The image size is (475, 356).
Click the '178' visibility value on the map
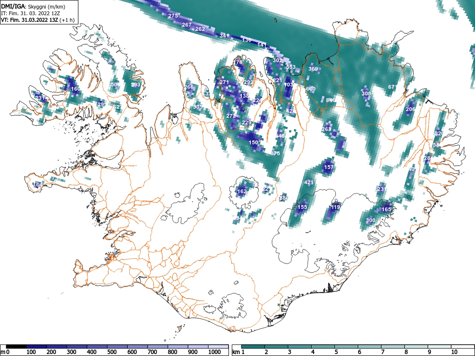(x=238, y=62)
